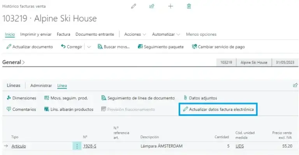Open the Factura tab
This screenshot has width=299, height=155.
[63, 35]
